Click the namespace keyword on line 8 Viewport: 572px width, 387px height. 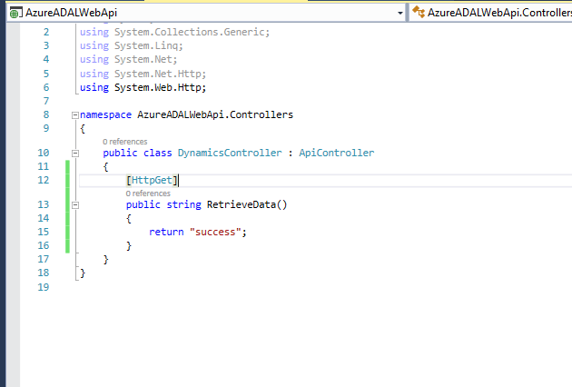pos(105,115)
